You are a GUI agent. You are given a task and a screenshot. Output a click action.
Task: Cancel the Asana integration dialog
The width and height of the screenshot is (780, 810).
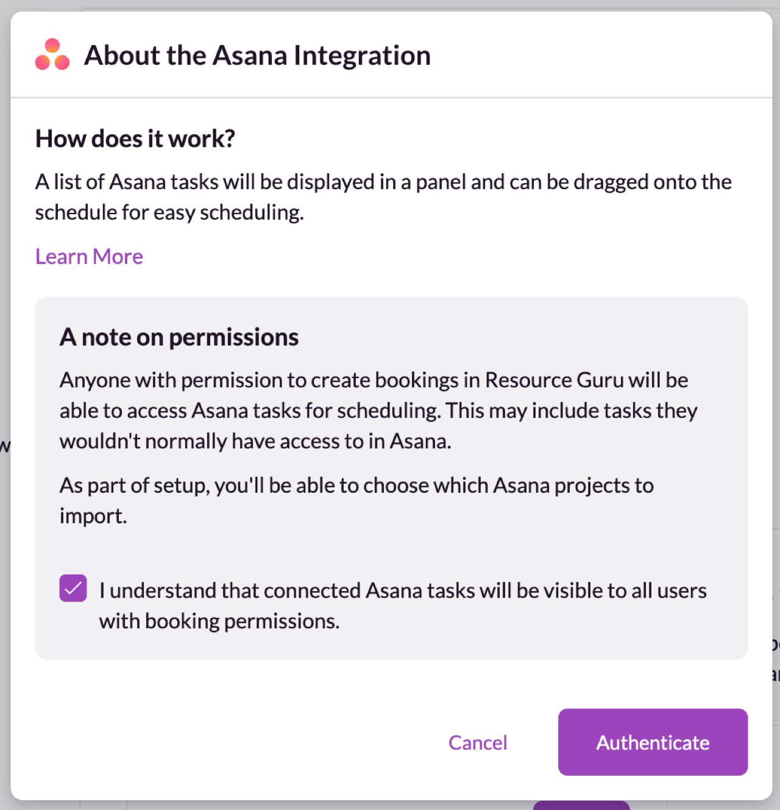tap(478, 742)
